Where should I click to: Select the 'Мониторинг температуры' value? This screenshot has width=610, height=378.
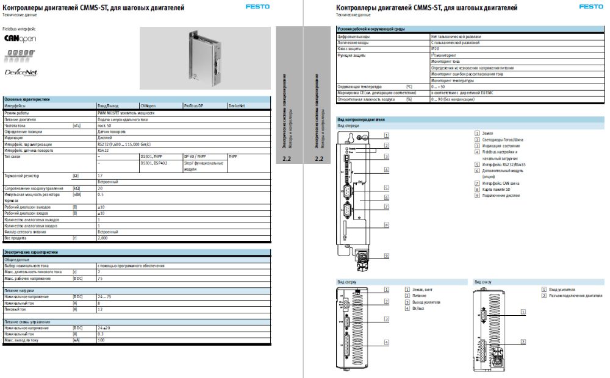(x=453, y=80)
